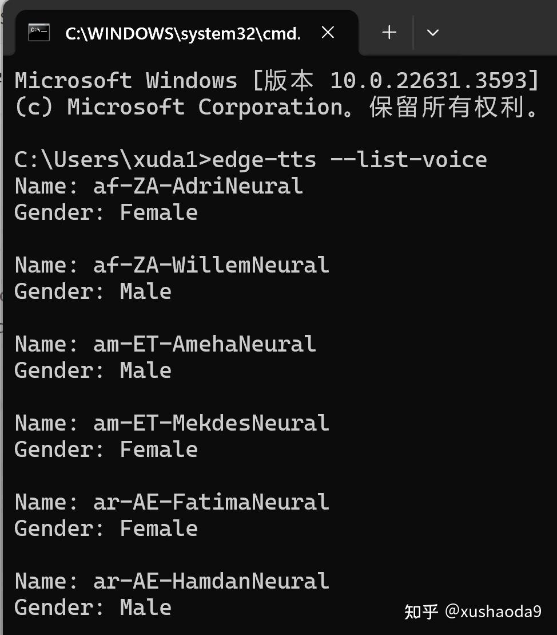Click the Microsoft Windows version line
Viewport: 557px width, 635px height.
(x=277, y=81)
